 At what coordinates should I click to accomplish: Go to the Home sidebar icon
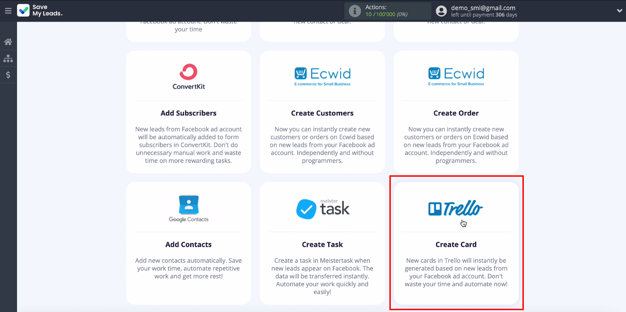coord(8,42)
